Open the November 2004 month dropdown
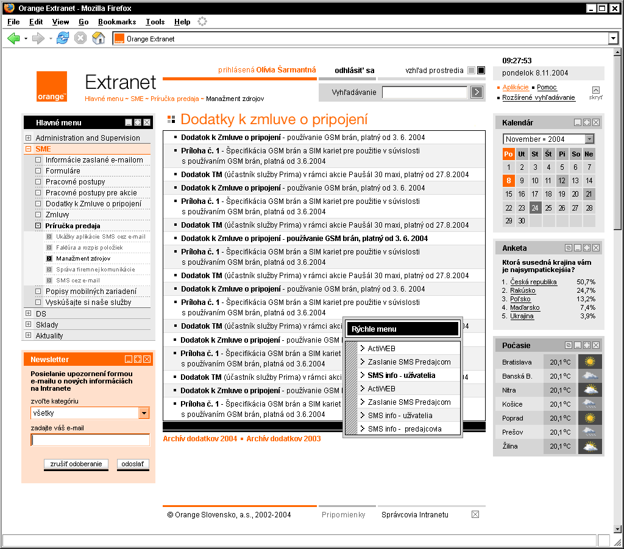 [589, 139]
